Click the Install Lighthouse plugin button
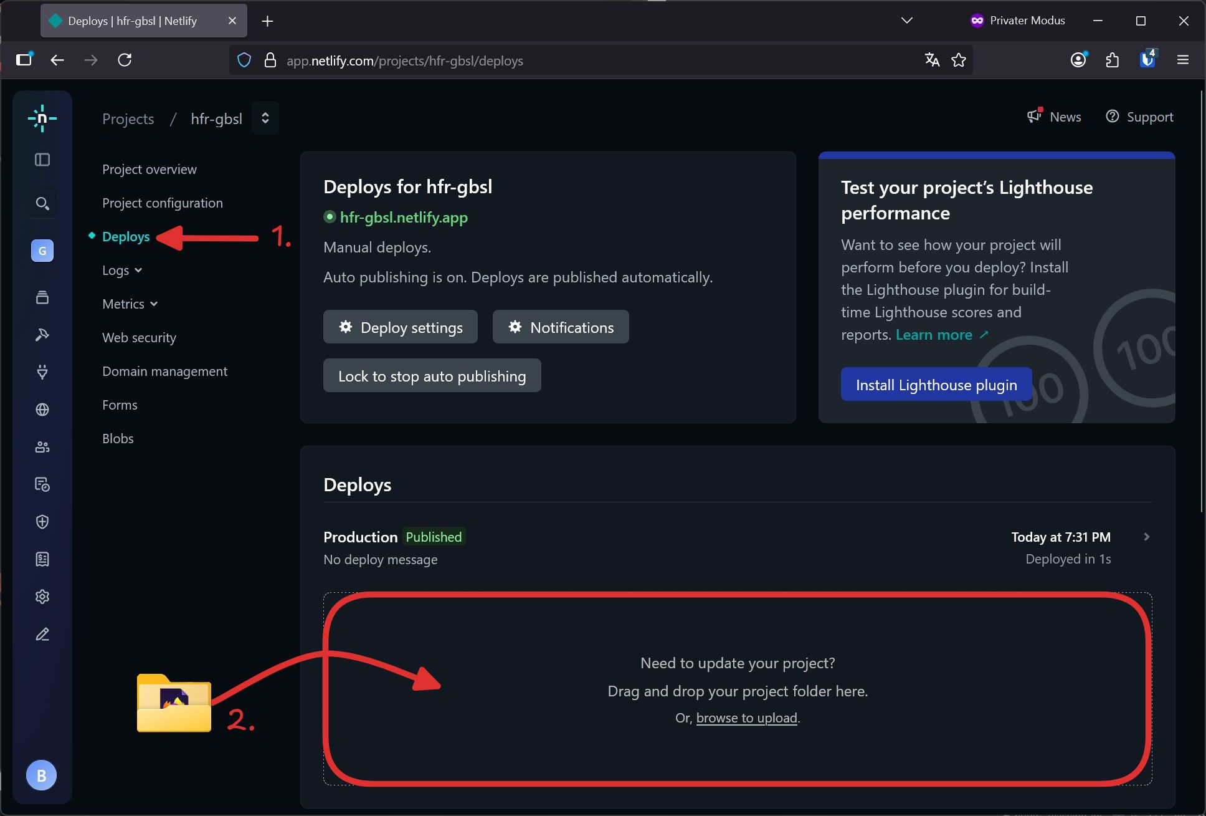Viewport: 1206px width, 816px height. coord(936,384)
